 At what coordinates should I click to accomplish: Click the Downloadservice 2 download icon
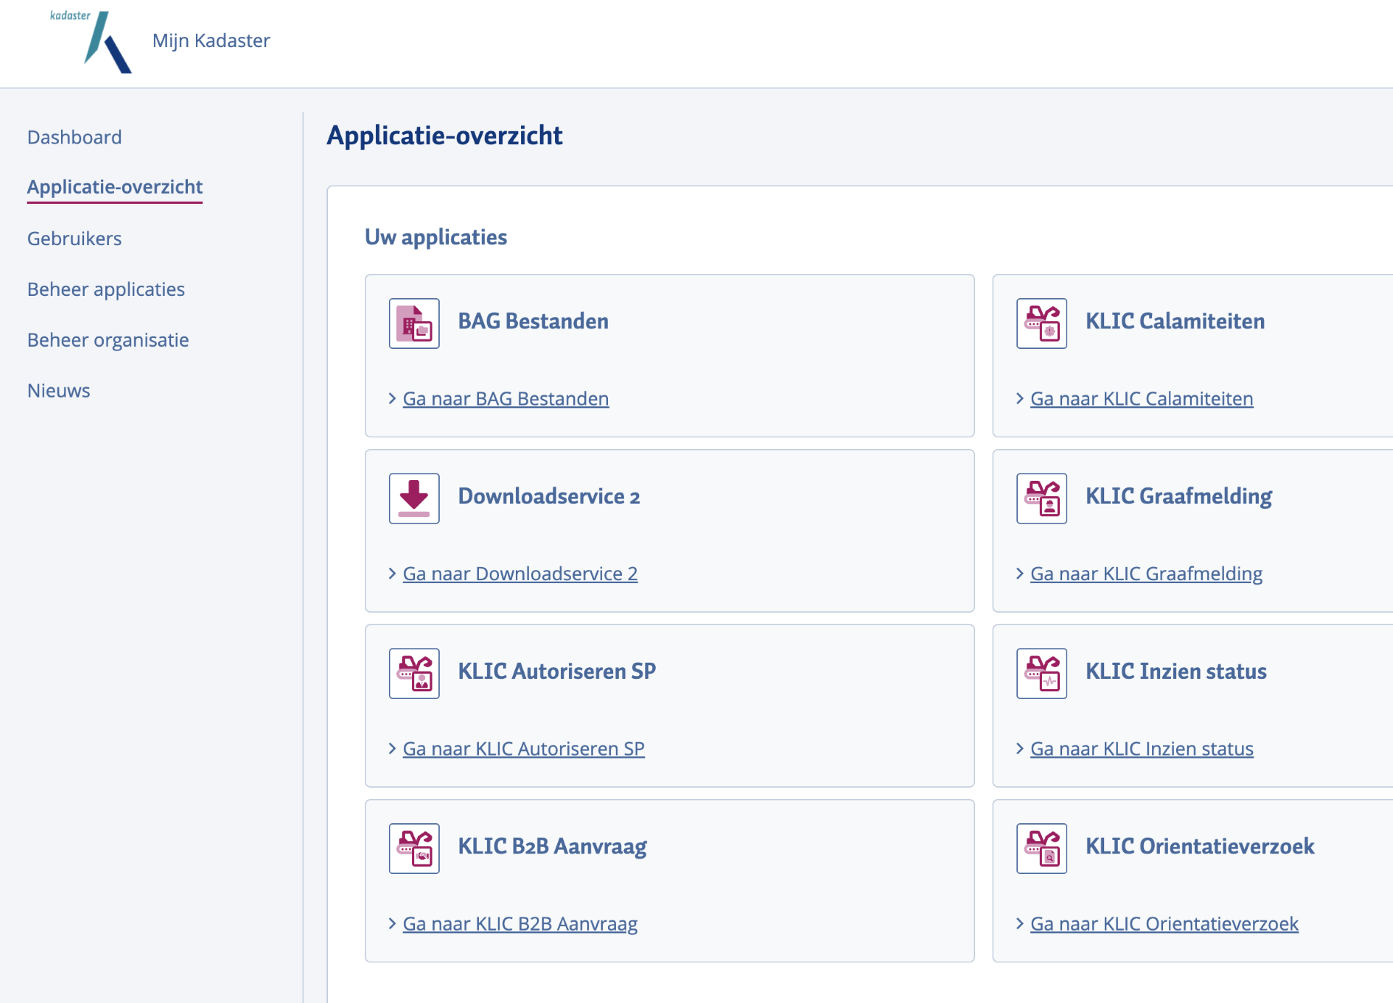tap(414, 498)
